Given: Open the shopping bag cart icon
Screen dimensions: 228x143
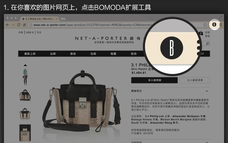Looking at the screenshot, I should coord(201,33).
